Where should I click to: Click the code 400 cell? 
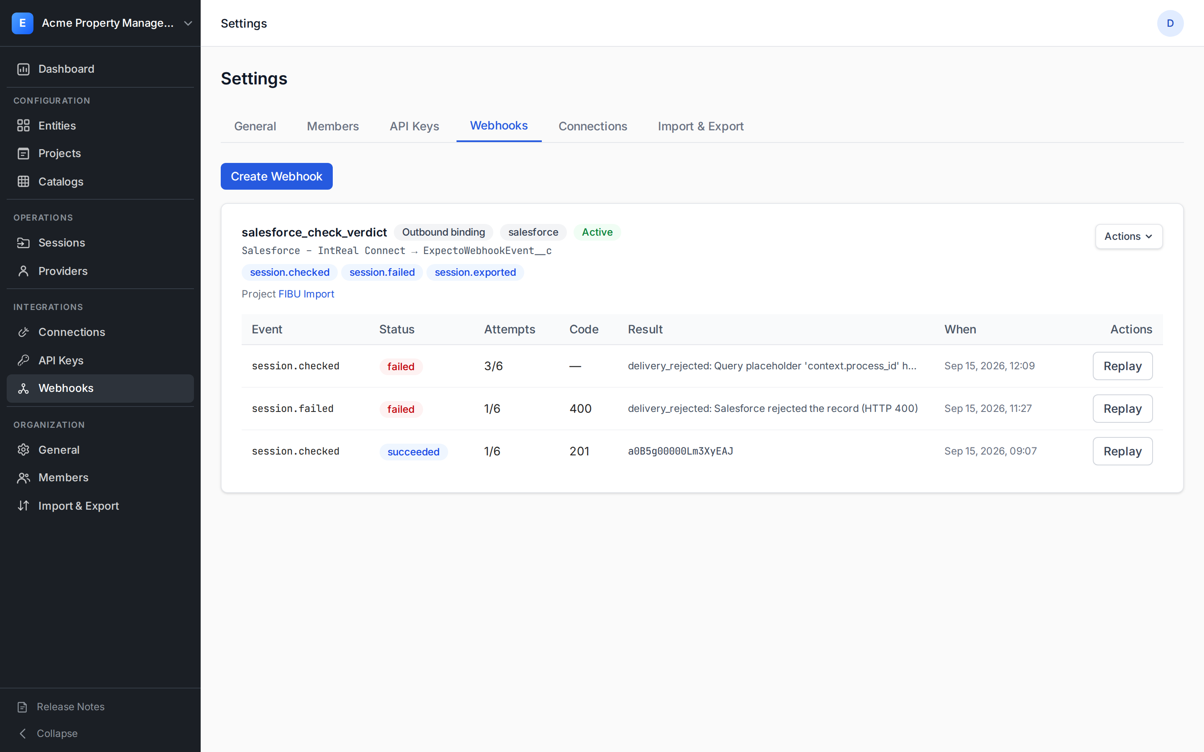(580, 409)
